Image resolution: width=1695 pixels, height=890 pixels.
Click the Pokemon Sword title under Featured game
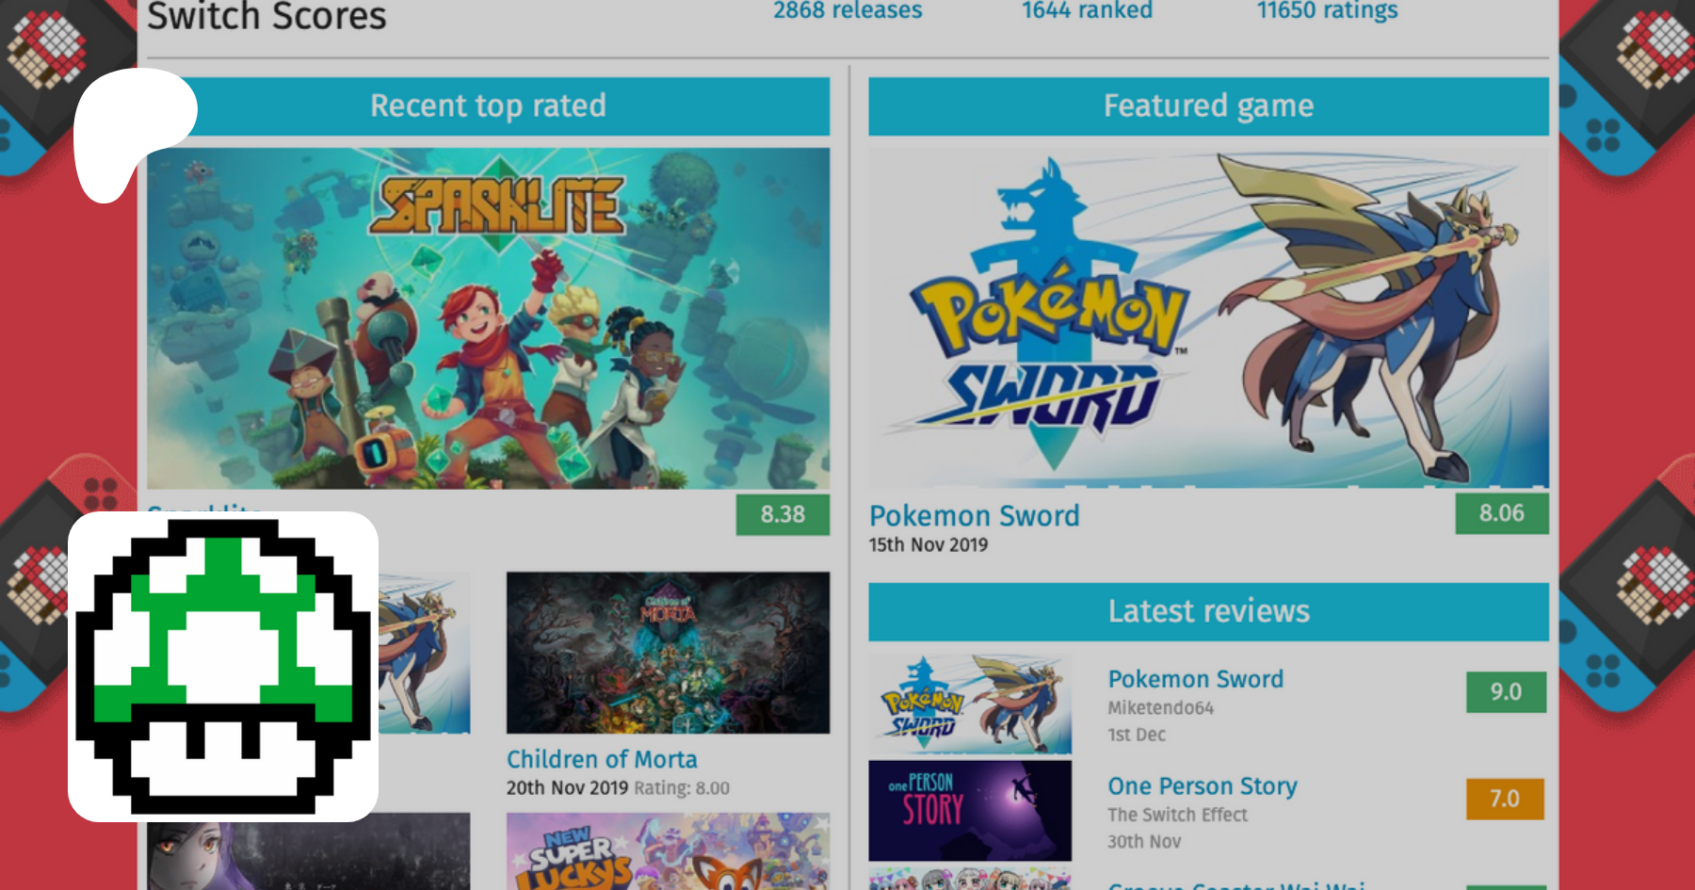tap(974, 516)
